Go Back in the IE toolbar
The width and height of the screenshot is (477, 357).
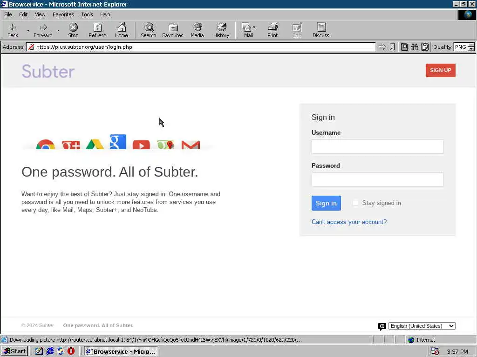click(x=13, y=30)
